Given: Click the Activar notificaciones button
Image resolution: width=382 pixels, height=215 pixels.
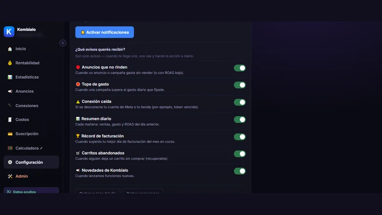Looking at the screenshot, I should coord(105,32).
